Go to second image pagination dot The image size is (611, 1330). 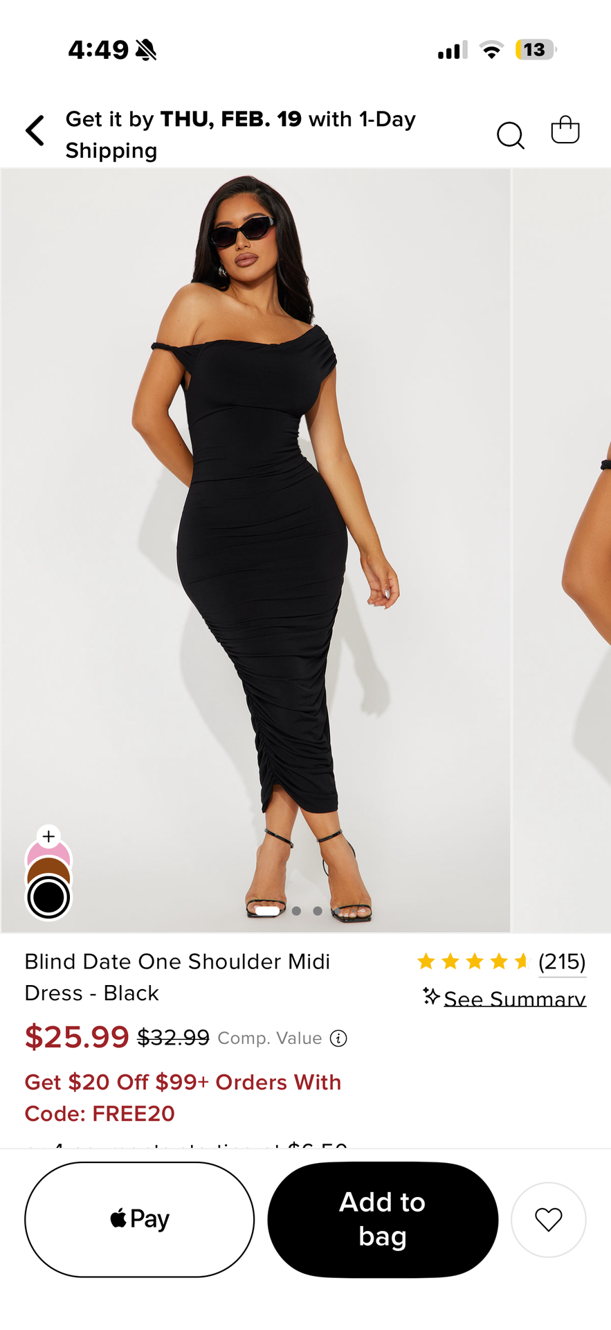[x=296, y=911]
